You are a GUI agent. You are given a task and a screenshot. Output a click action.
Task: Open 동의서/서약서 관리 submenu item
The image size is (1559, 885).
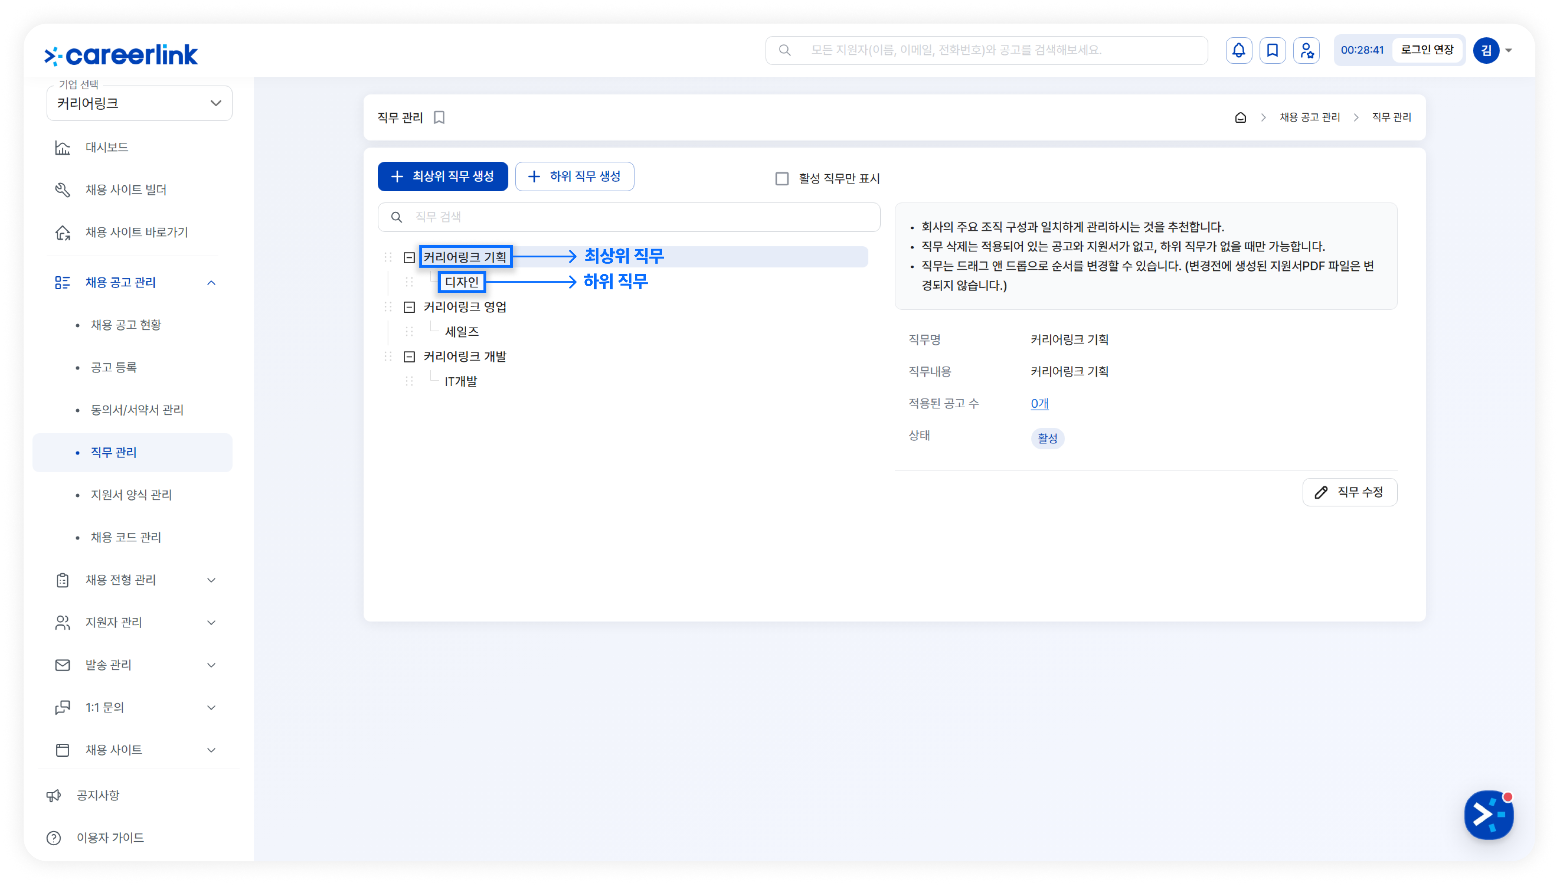[x=137, y=410]
